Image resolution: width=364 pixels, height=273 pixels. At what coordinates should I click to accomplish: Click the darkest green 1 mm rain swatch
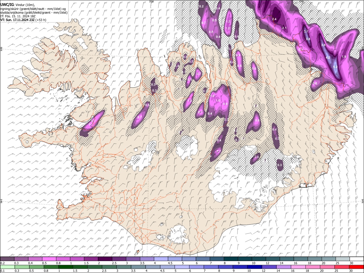66,267
